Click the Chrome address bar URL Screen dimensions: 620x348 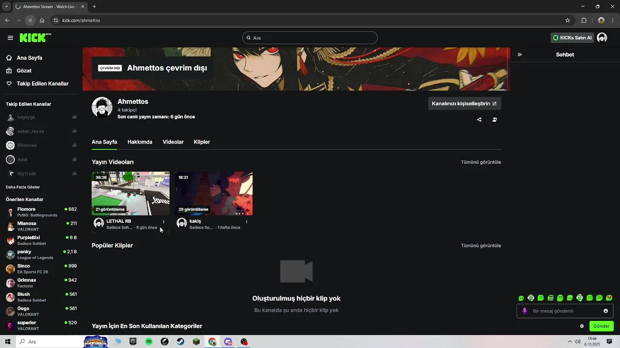pos(81,20)
